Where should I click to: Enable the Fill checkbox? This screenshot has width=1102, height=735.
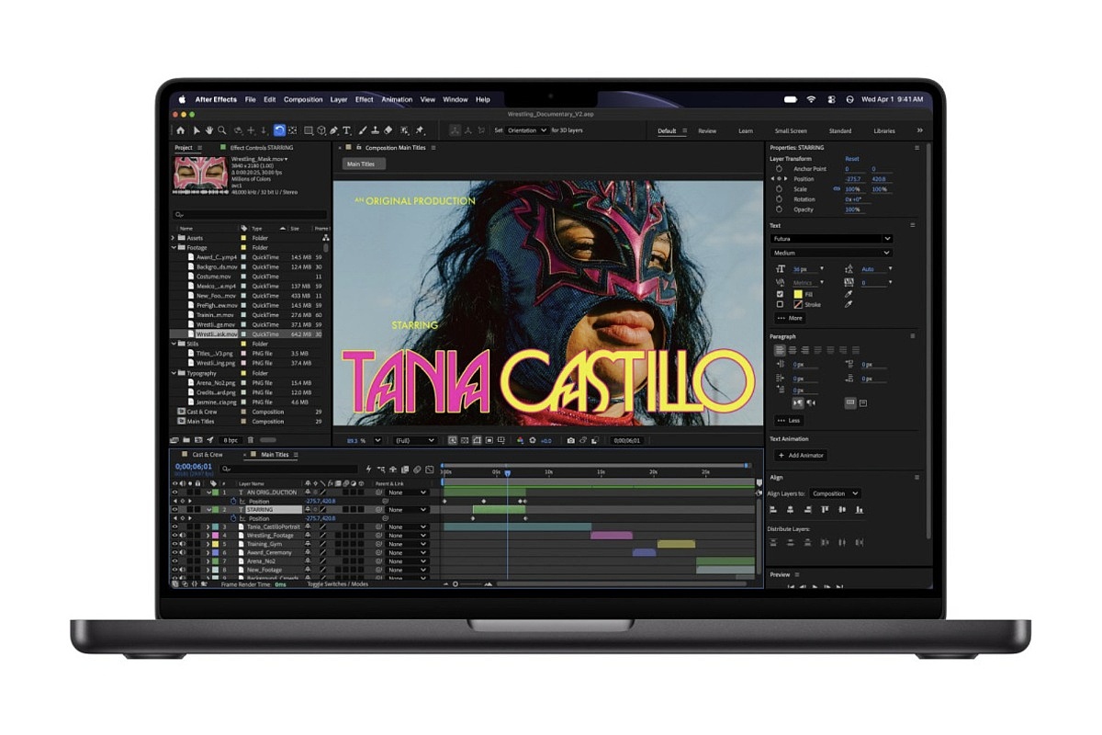pos(781,294)
